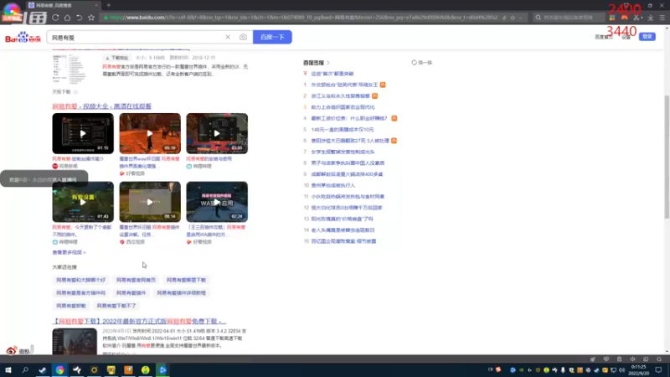Open hot search item ranked 5

pos(343,129)
